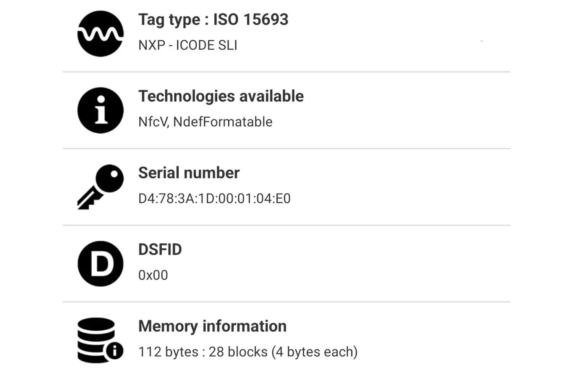Open the NXP - ICODE SLI details
The image size is (573, 382).
[x=187, y=45]
